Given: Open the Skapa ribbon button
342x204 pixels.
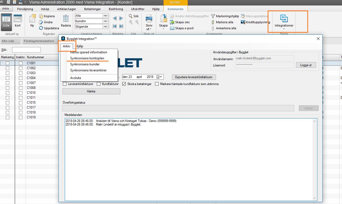Looking at the screenshot, I should click(x=163, y=22).
